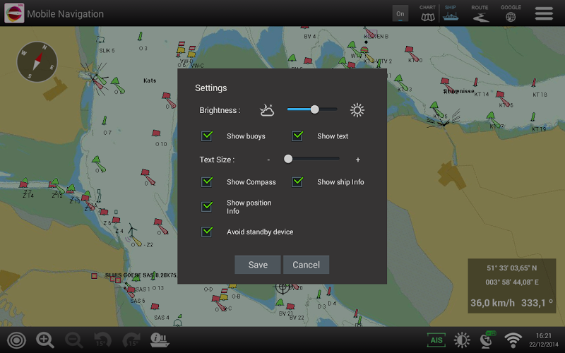This screenshot has width=565, height=353.
Task: Click the compass rose on the map
Action: tap(37, 61)
